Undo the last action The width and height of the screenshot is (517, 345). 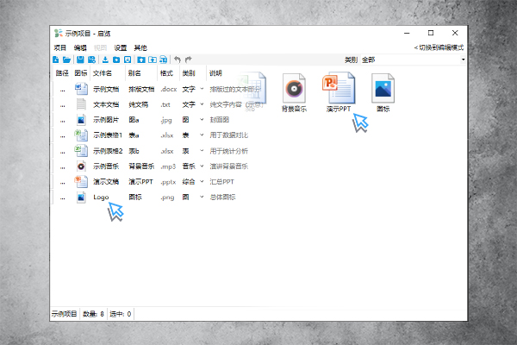pyautogui.click(x=178, y=60)
